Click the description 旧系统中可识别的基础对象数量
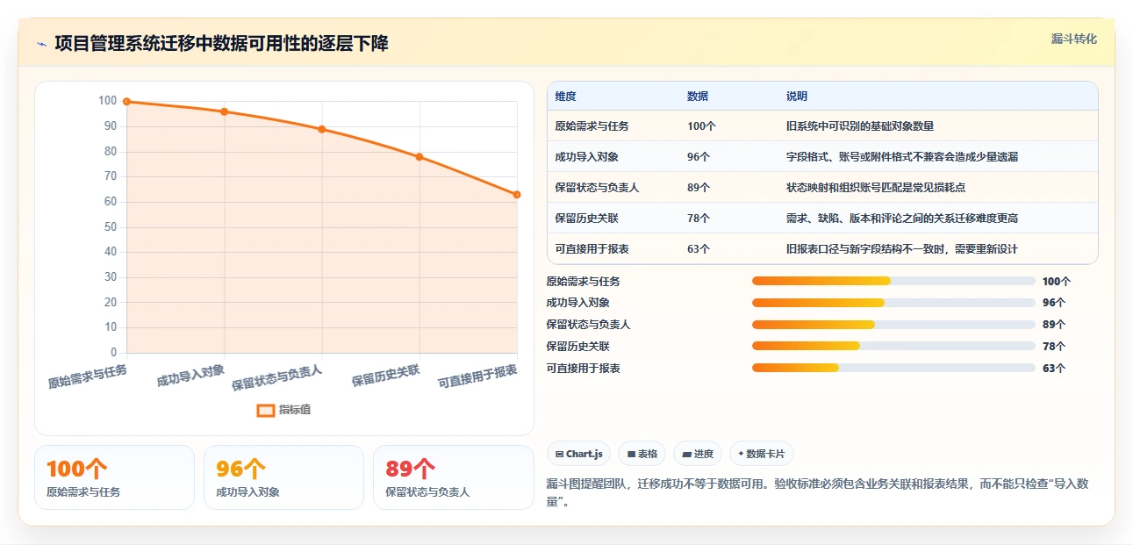 pos(860,126)
